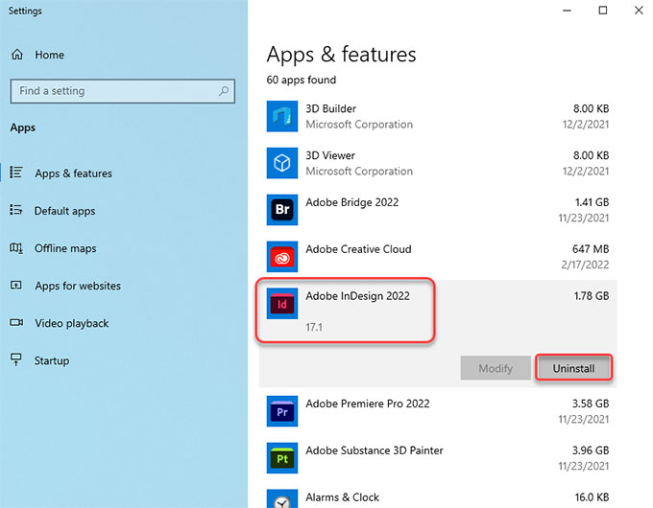Click the Adobe InDesign Id icon

tap(282, 304)
